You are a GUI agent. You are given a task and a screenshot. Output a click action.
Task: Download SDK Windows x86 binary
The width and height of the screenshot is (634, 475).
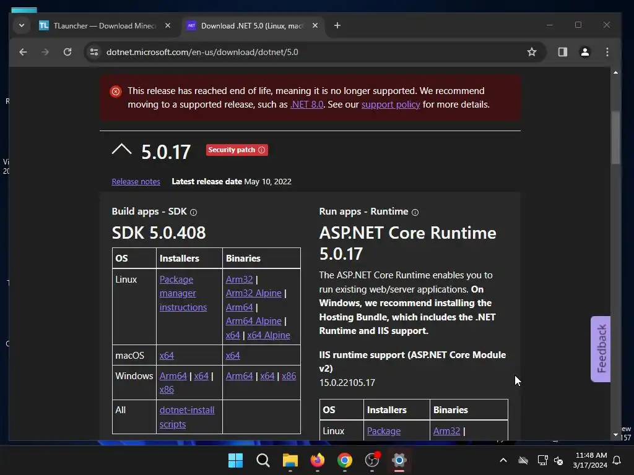(289, 376)
